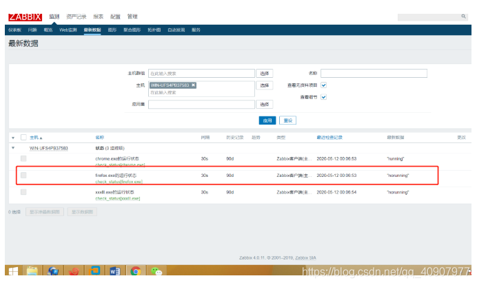Tick the select-all checkbox in table header
Viewport: 477px width, 285px height.
tap(23, 137)
